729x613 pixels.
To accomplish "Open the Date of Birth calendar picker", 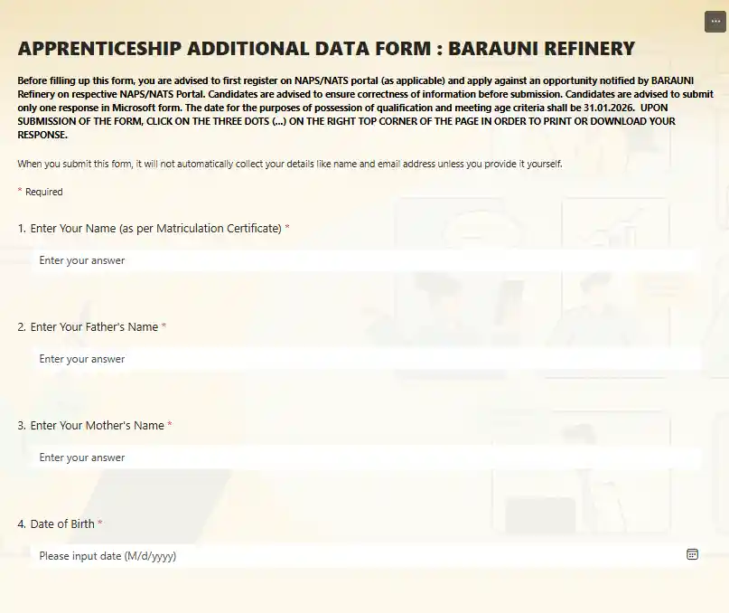I will coord(692,555).
